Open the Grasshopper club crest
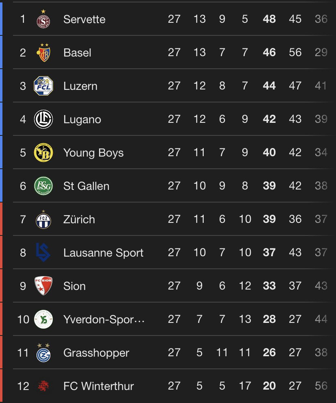This screenshot has width=336, height=403. pyautogui.click(x=43, y=352)
